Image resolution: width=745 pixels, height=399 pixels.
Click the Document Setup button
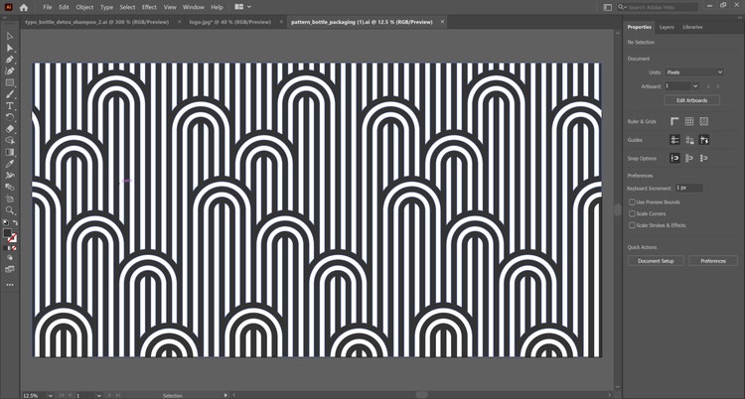point(656,261)
